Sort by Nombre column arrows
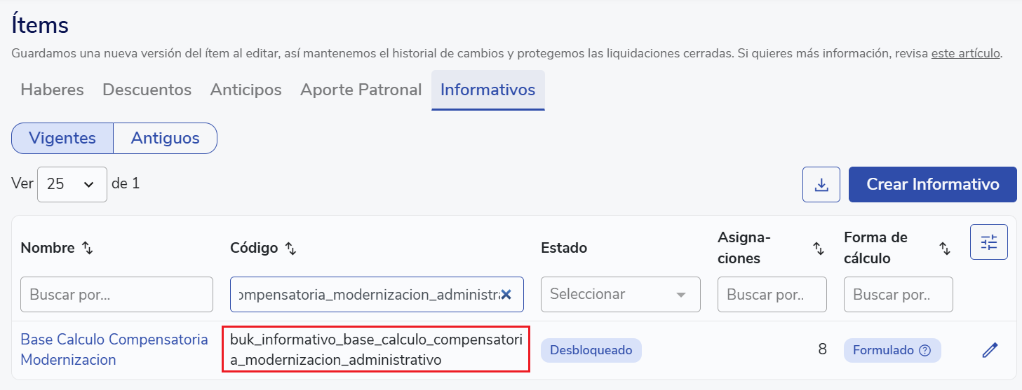Image resolution: width=1022 pixels, height=390 pixels. (x=88, y=248)
